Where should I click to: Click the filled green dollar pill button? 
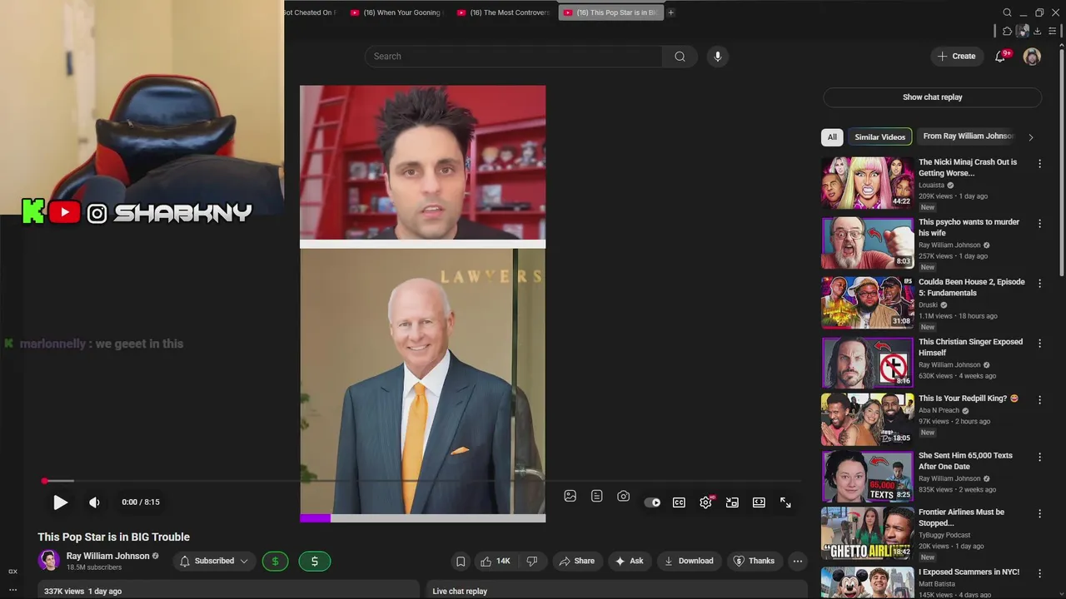[314, 562]
